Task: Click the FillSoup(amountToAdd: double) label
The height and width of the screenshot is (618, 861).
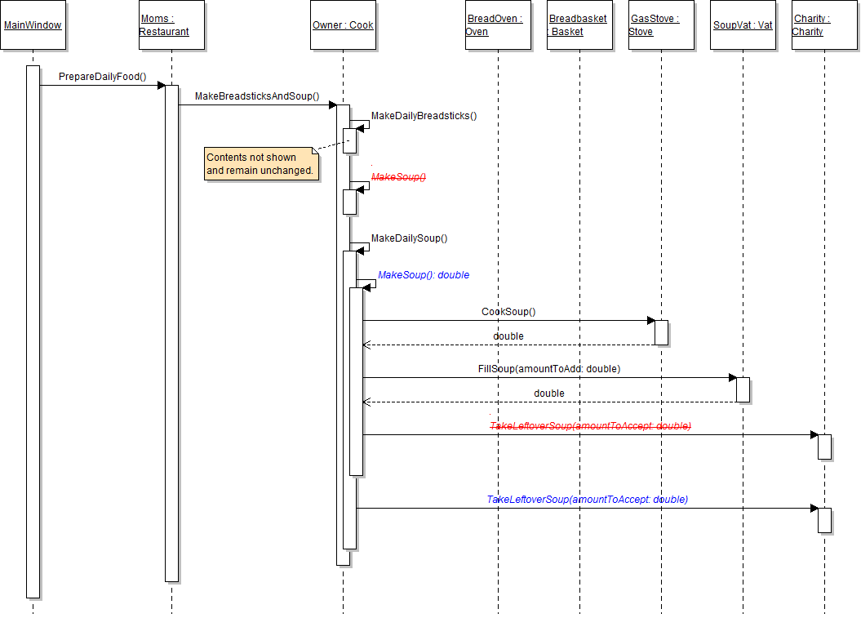Action: point(548,369)
